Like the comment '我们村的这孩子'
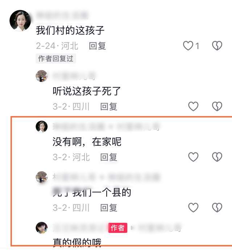This screenshot has height=250, width=232. coord(188,46)
